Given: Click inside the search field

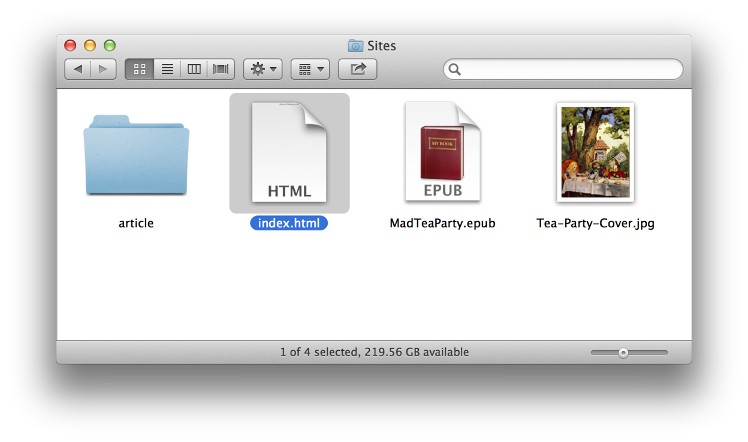Looking at the screenshot, I should coord(563,69).
